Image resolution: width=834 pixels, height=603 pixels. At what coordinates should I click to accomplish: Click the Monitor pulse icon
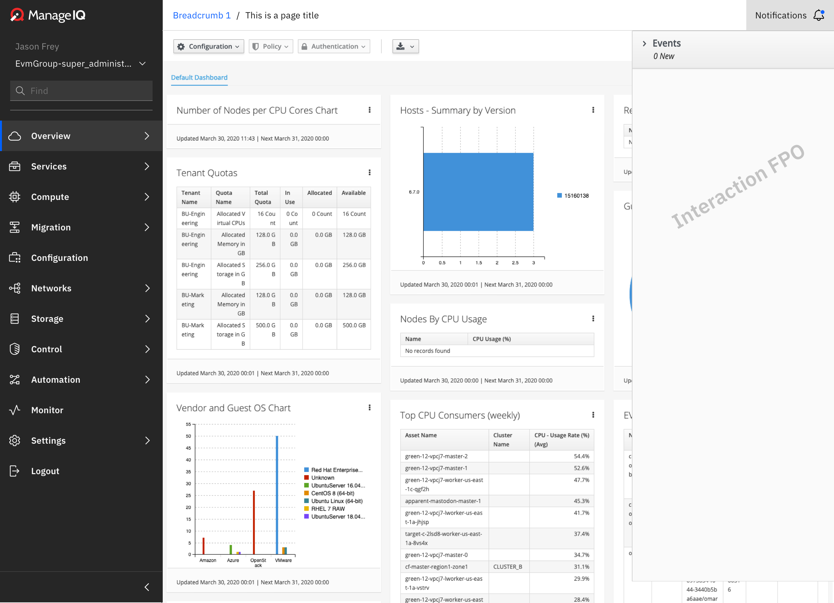coord(15,410)
